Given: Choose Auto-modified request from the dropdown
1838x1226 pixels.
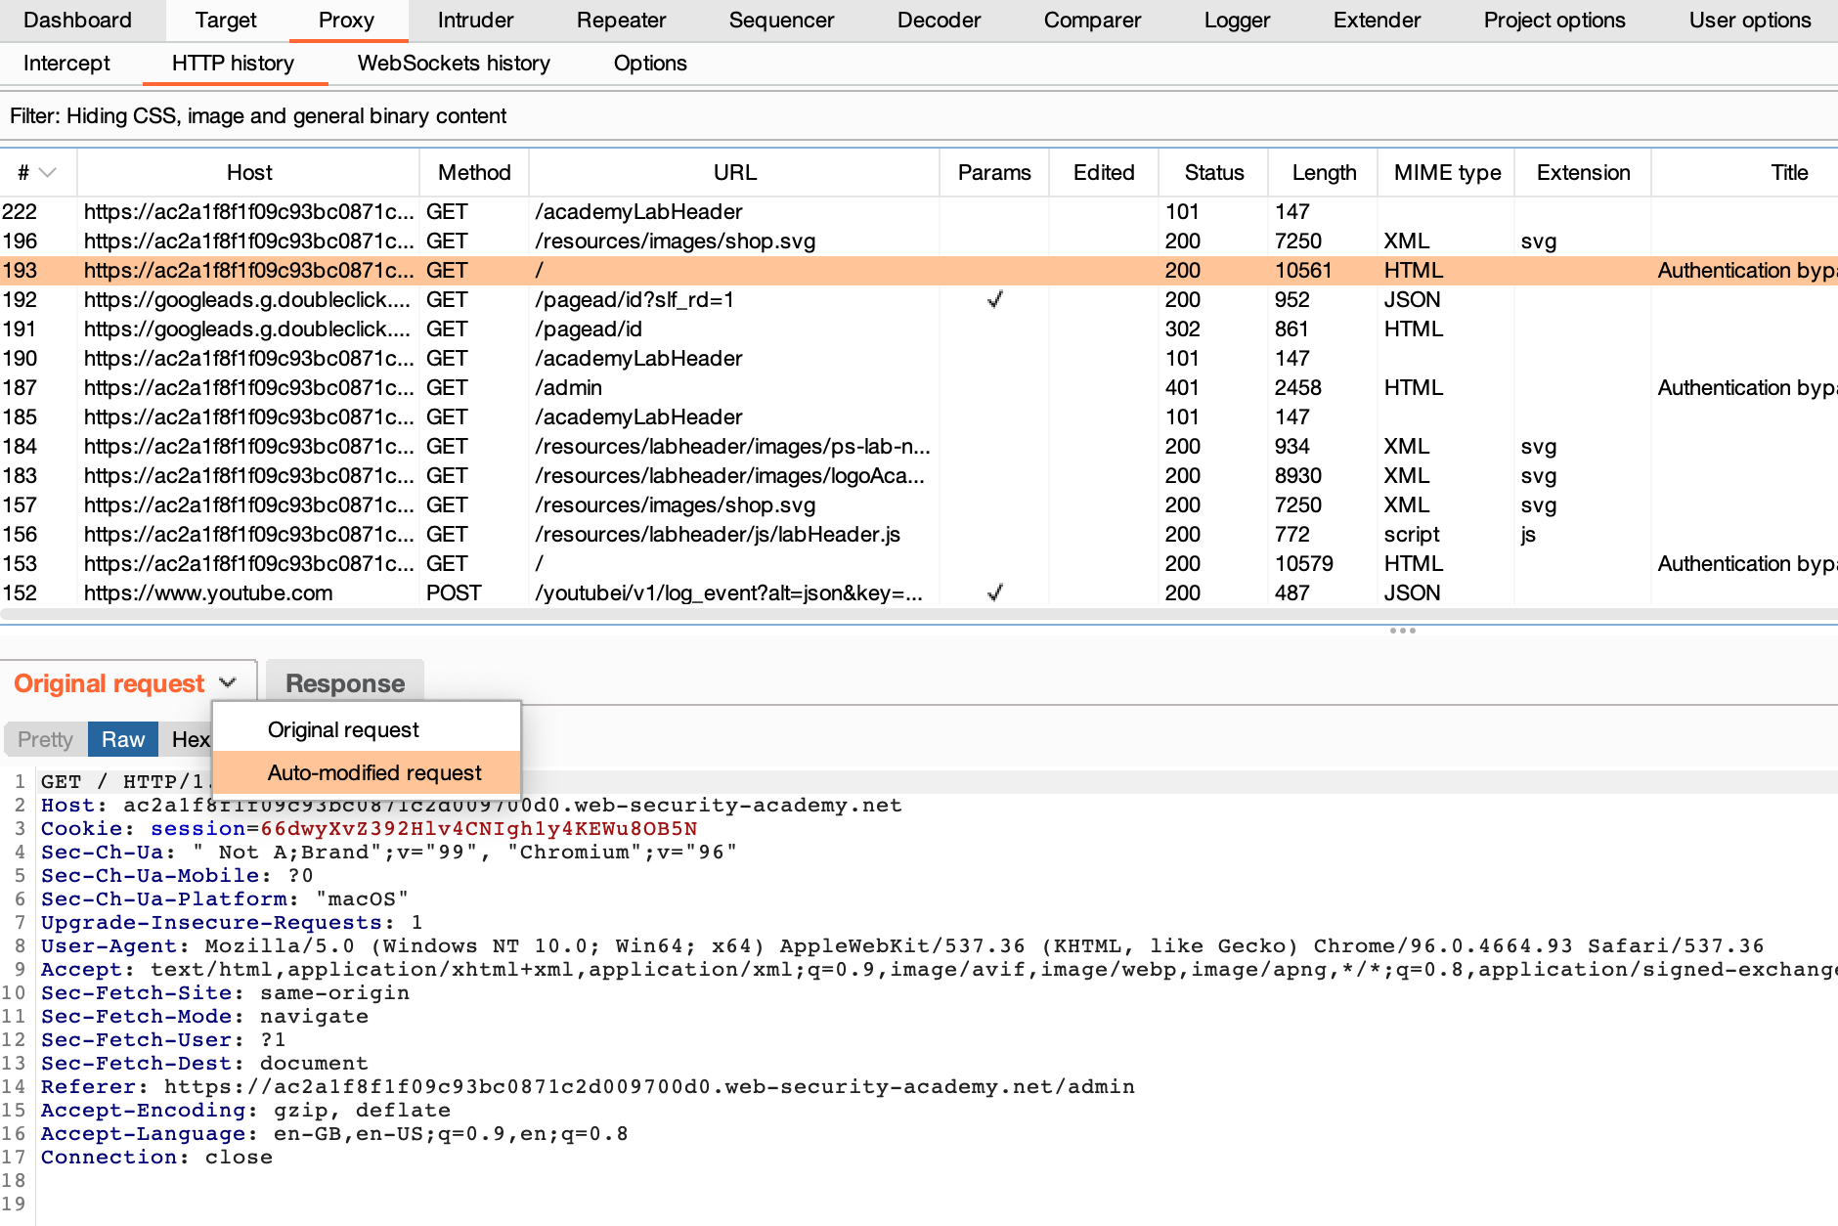Looking at the screenshot, I should click(x=374, y=772).
